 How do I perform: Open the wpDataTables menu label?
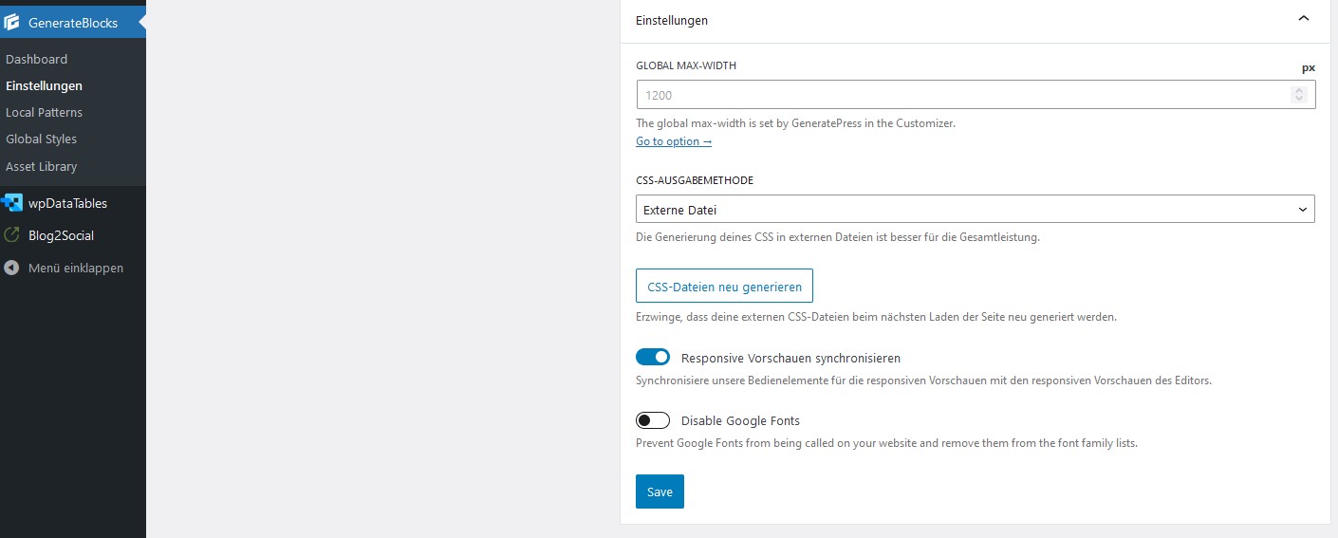point(67,203)
